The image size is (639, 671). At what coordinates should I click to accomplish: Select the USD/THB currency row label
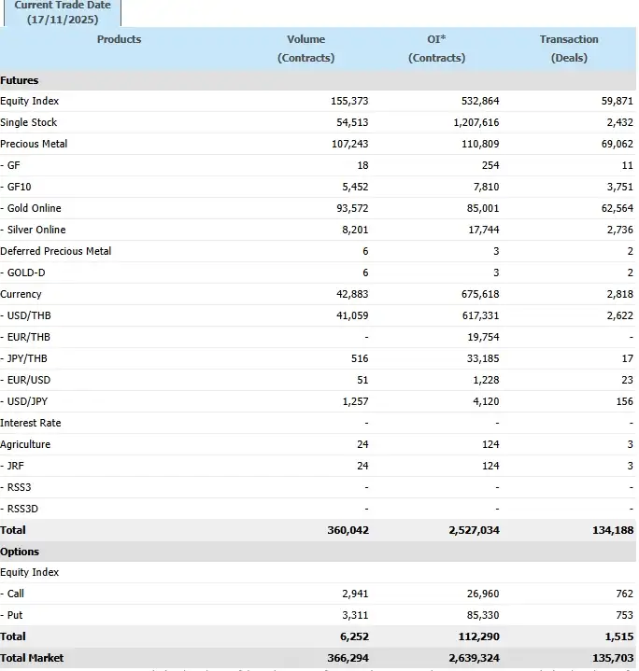point(29,315)
